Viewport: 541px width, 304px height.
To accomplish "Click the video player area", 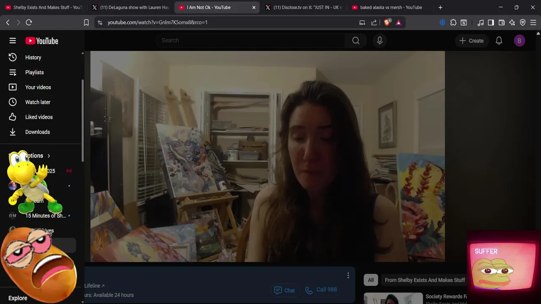I will pos(268,157).
